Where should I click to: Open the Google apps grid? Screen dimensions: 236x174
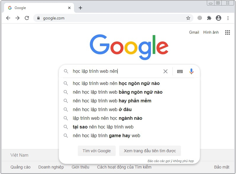pos(228,32)
